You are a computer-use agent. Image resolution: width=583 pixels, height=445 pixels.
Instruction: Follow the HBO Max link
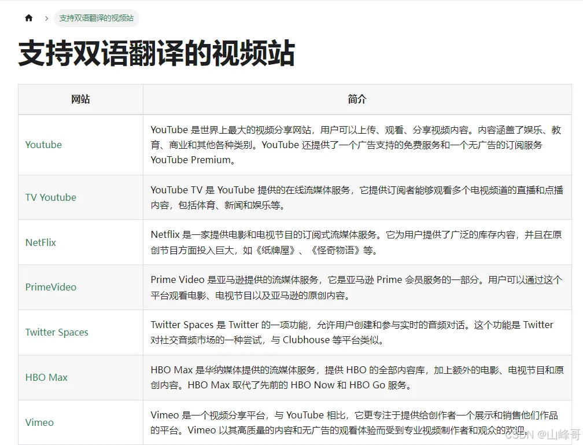pos(46,377)
